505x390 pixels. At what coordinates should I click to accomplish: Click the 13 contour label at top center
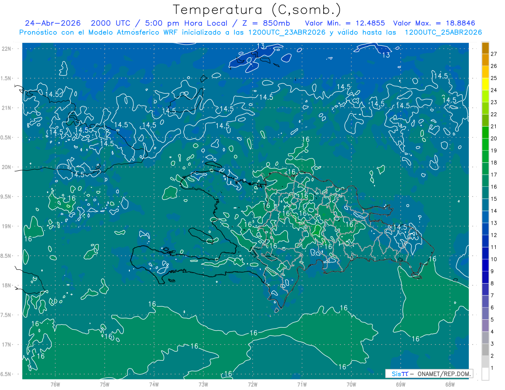pyautogui.click(x=260, y=46)
